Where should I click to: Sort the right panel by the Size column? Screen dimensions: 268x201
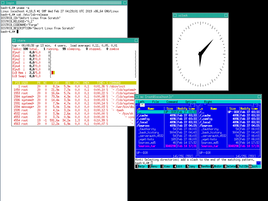pyautogui.click(x=232, y=109)
